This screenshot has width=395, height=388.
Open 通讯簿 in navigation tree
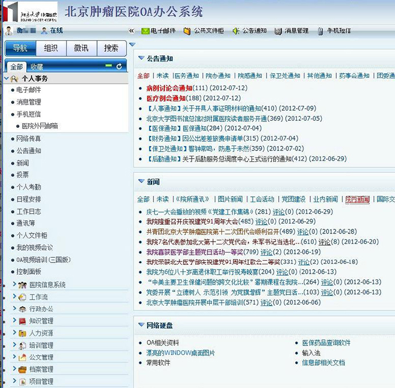click(26, 223)
